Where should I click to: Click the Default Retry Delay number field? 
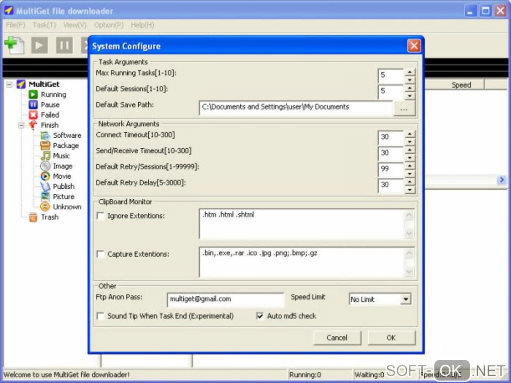coord(390,186)
